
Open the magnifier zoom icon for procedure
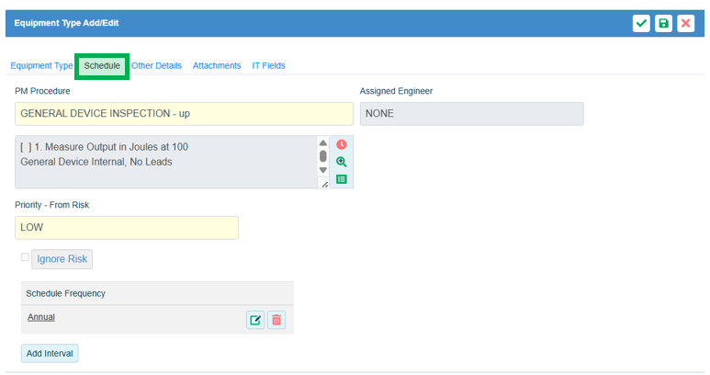tap(341, 162)
